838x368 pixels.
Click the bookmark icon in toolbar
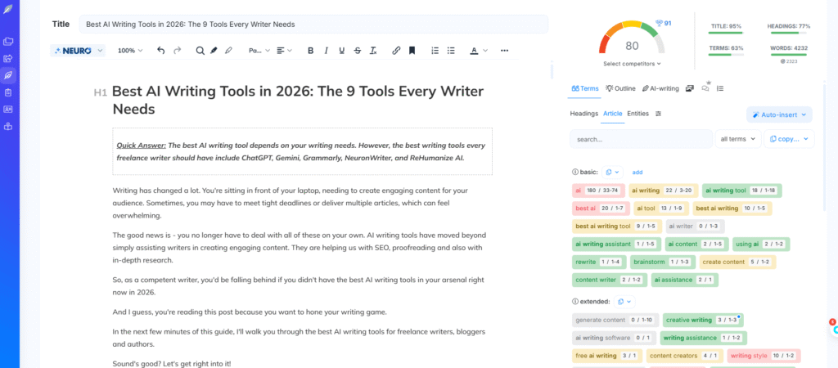(x=412, y=51)
